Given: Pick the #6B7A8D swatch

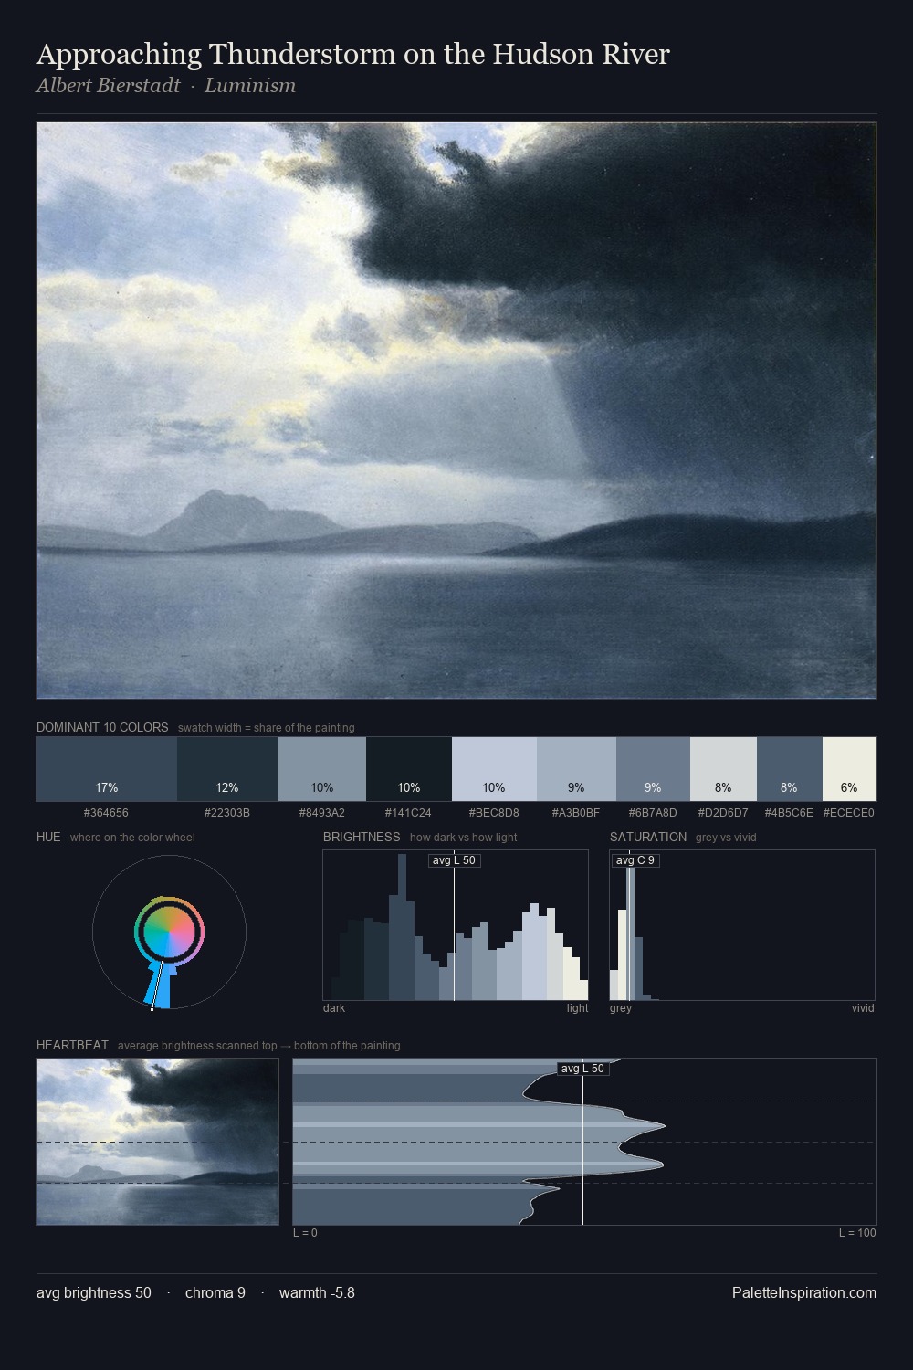Looking at the screenshot, I should 653,769.
